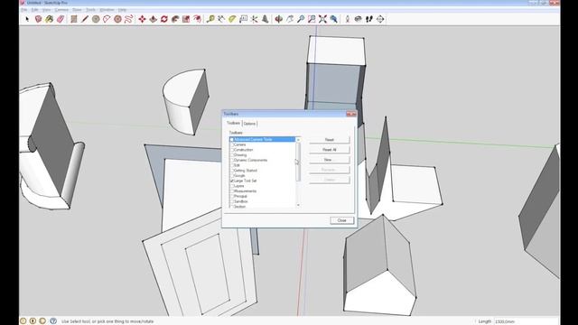Click the Reset All button
Viewport: 578px width, 325px height.
click(x=329, y=150)
